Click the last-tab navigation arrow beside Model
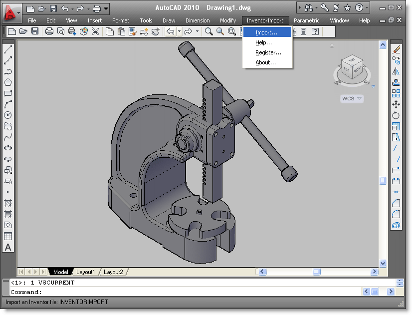Viewport: 412px width, 315px height. tap(44, 272)
